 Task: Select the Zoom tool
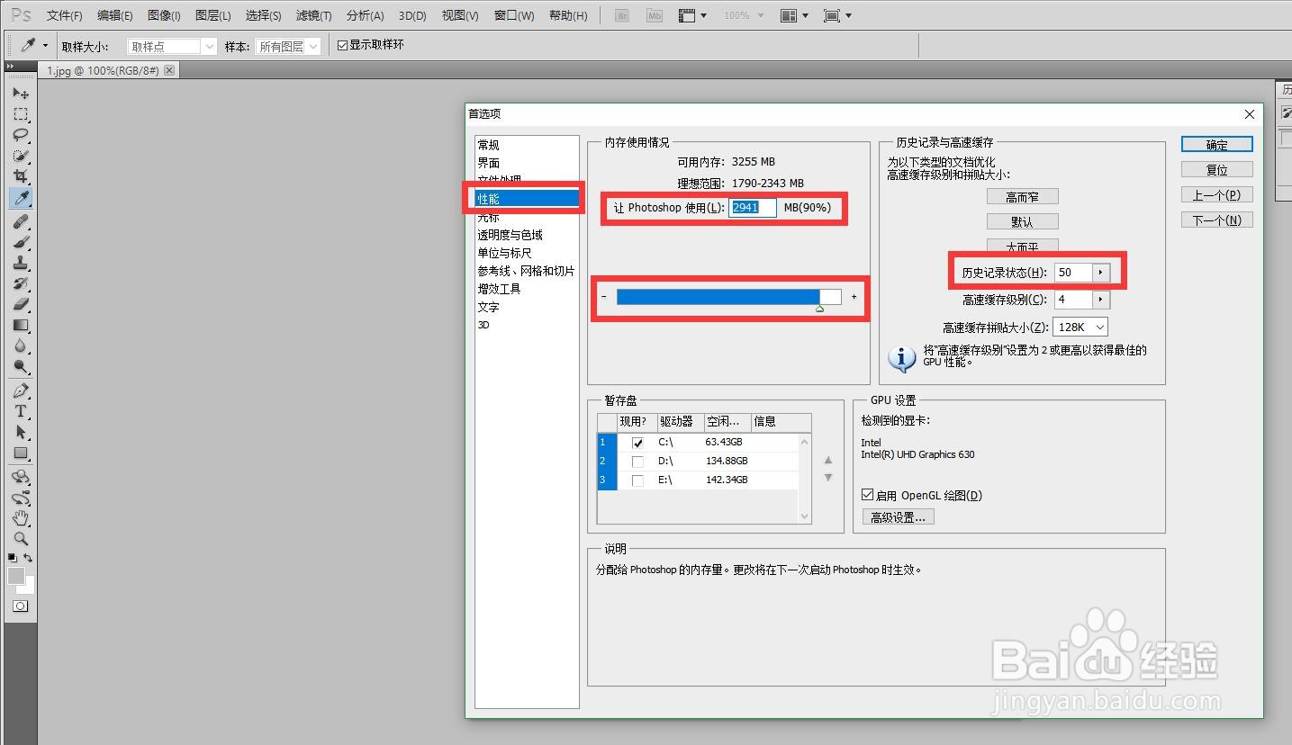point(20,539)
